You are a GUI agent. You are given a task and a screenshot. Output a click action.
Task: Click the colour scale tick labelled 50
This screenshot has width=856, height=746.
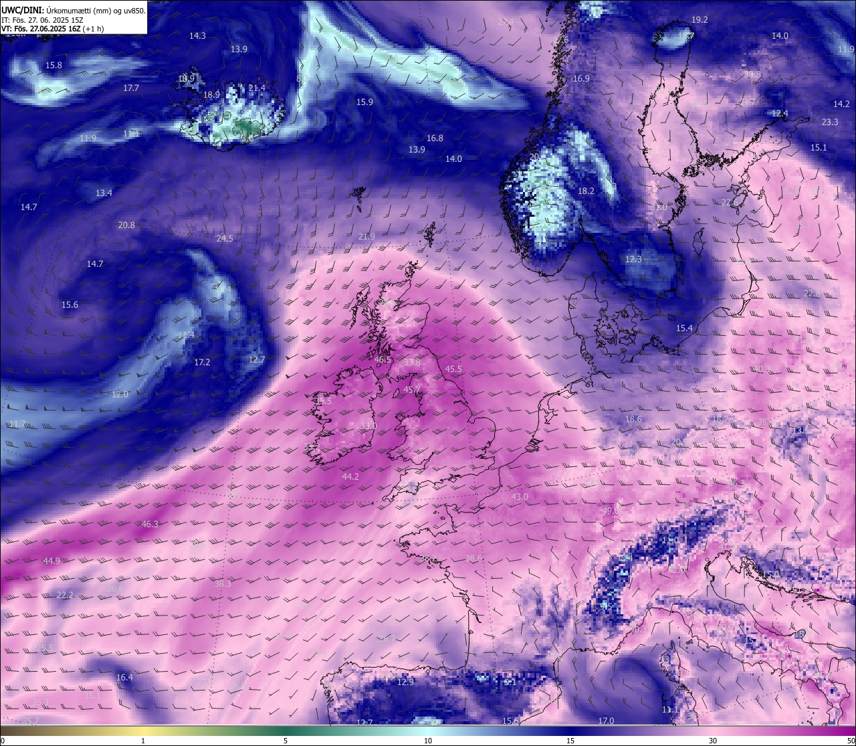click(x=851, y=741)
